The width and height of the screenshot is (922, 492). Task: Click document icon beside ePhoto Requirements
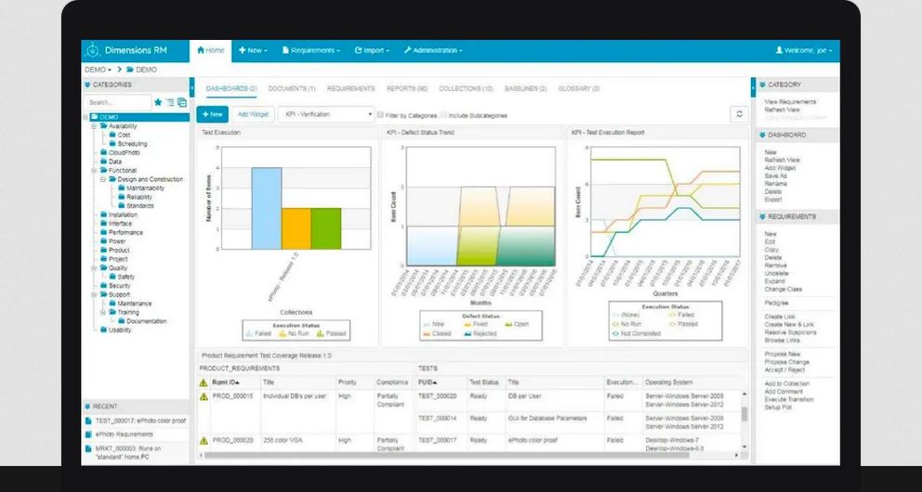pyautogui.click(x=89, y=434)
